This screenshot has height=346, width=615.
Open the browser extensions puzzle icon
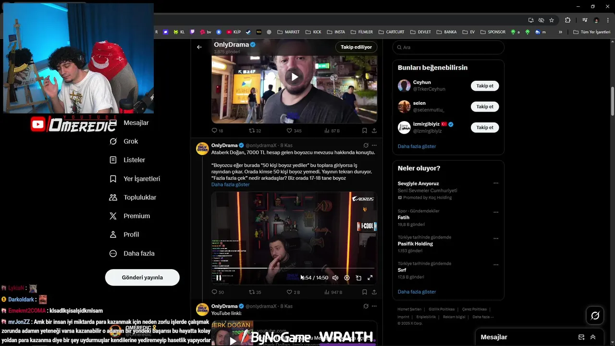point(567,20)
